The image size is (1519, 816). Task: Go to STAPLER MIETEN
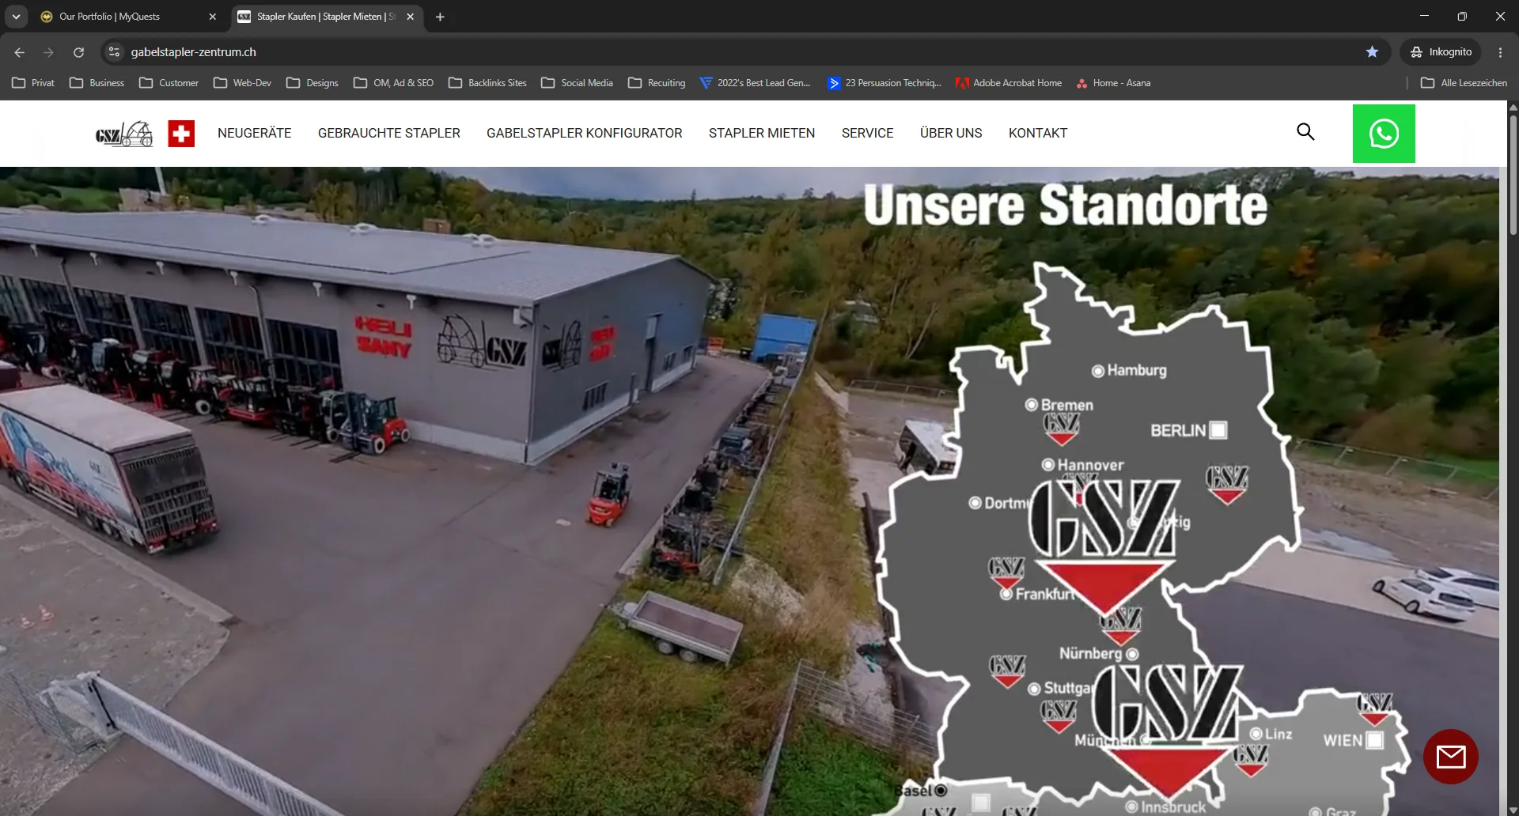coord(762,133)
